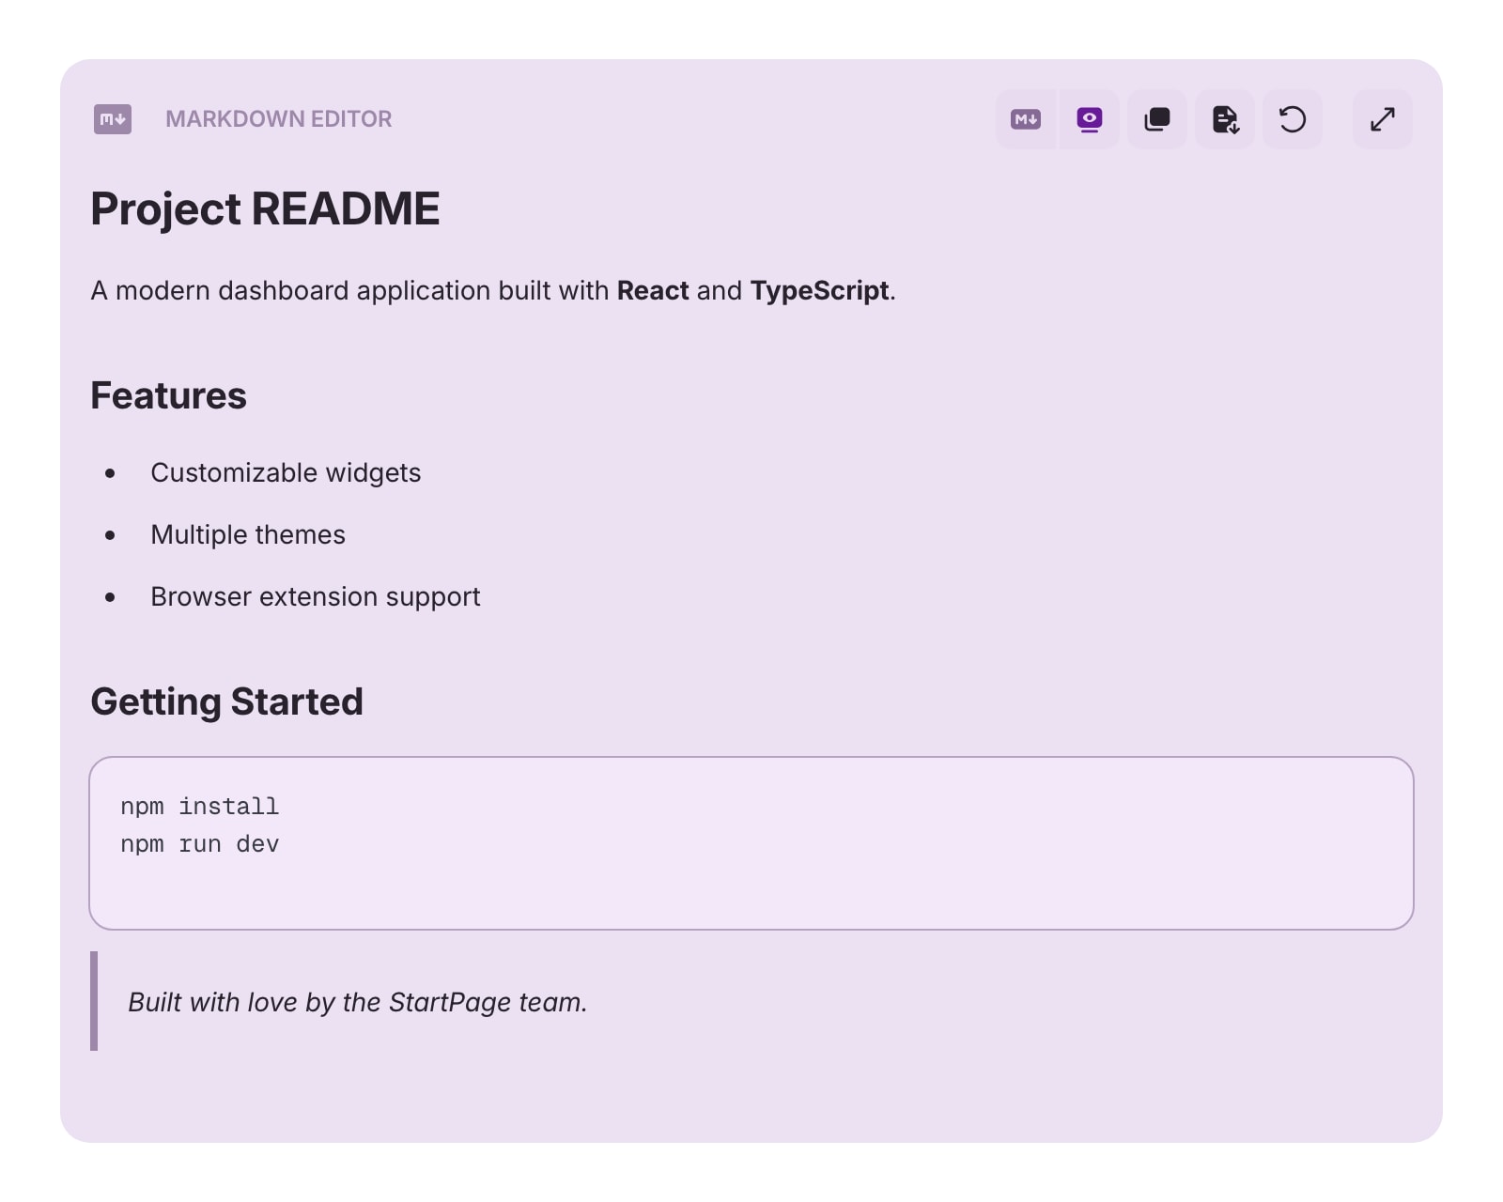Click the Customizable widgets list item

tap(286, 472)
